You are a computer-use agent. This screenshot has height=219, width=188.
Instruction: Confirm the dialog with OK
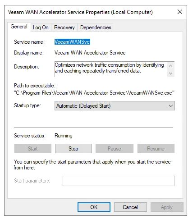tap(94, 207)
